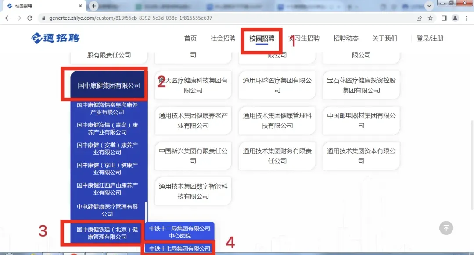The height and width of the screenshot is (255, 474).
Task: Toggle browser side panel icon
Action: tap(444, 18)
